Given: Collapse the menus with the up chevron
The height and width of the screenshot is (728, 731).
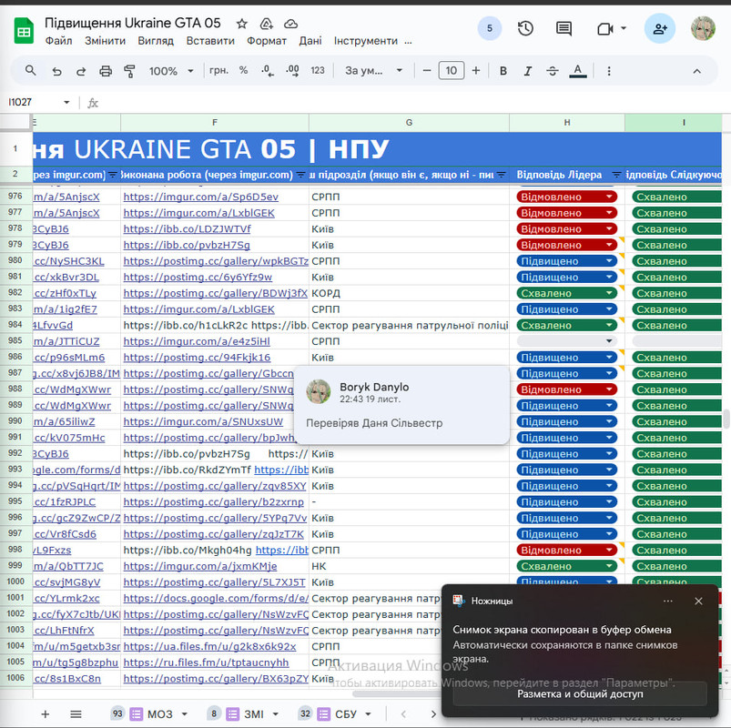Looking at the screenshot, I should pos(697,71).
